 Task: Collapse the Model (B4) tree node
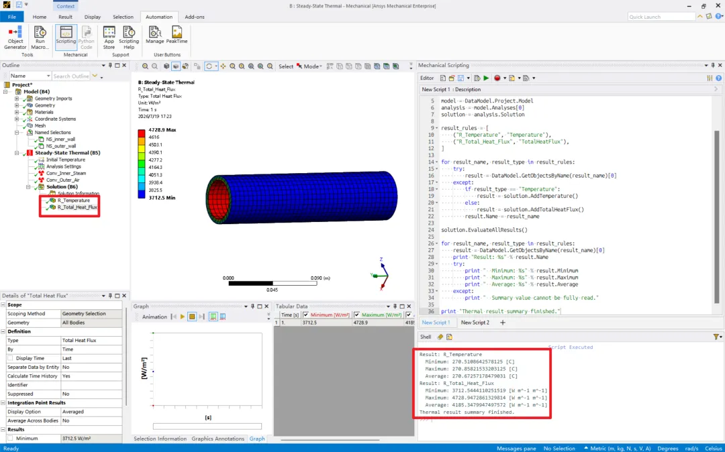[x=5, y=91]
